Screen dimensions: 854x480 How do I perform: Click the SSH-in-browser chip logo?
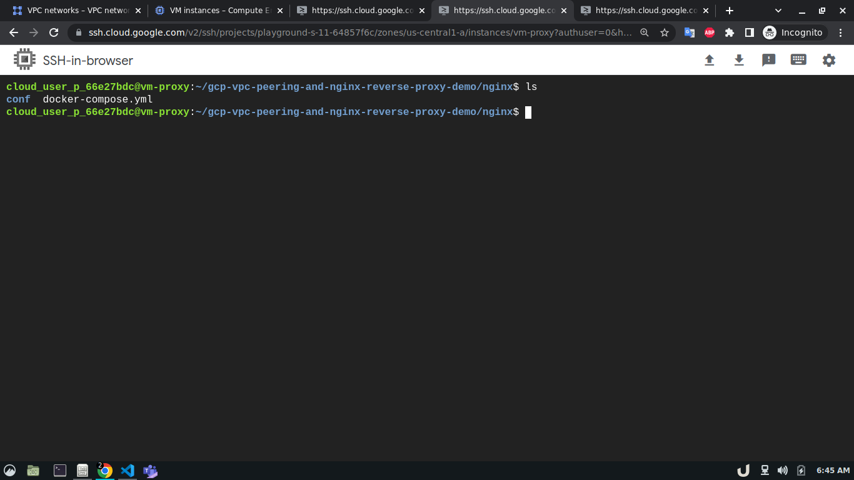click(x=24, y=60)
